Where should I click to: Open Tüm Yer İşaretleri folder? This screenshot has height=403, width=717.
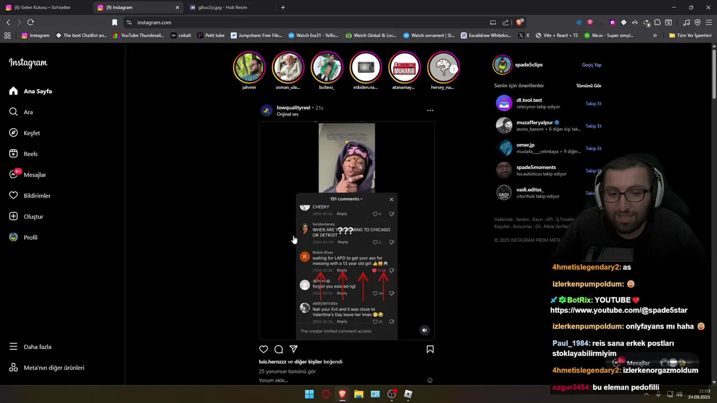[690, 35]
